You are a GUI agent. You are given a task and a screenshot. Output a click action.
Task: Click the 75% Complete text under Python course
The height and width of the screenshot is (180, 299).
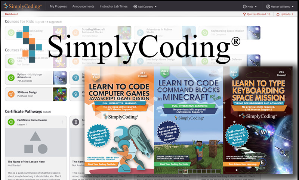(25, 81)
